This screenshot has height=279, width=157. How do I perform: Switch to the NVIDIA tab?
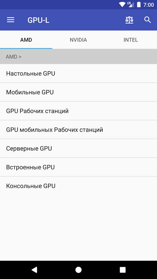[x=78, y=40]
